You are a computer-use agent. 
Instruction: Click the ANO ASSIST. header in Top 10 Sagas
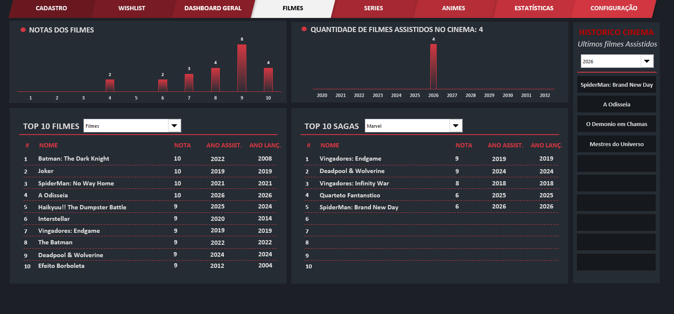coord(505,145)
